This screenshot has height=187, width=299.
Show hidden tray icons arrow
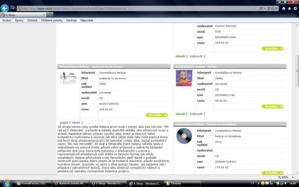[258, 183]
